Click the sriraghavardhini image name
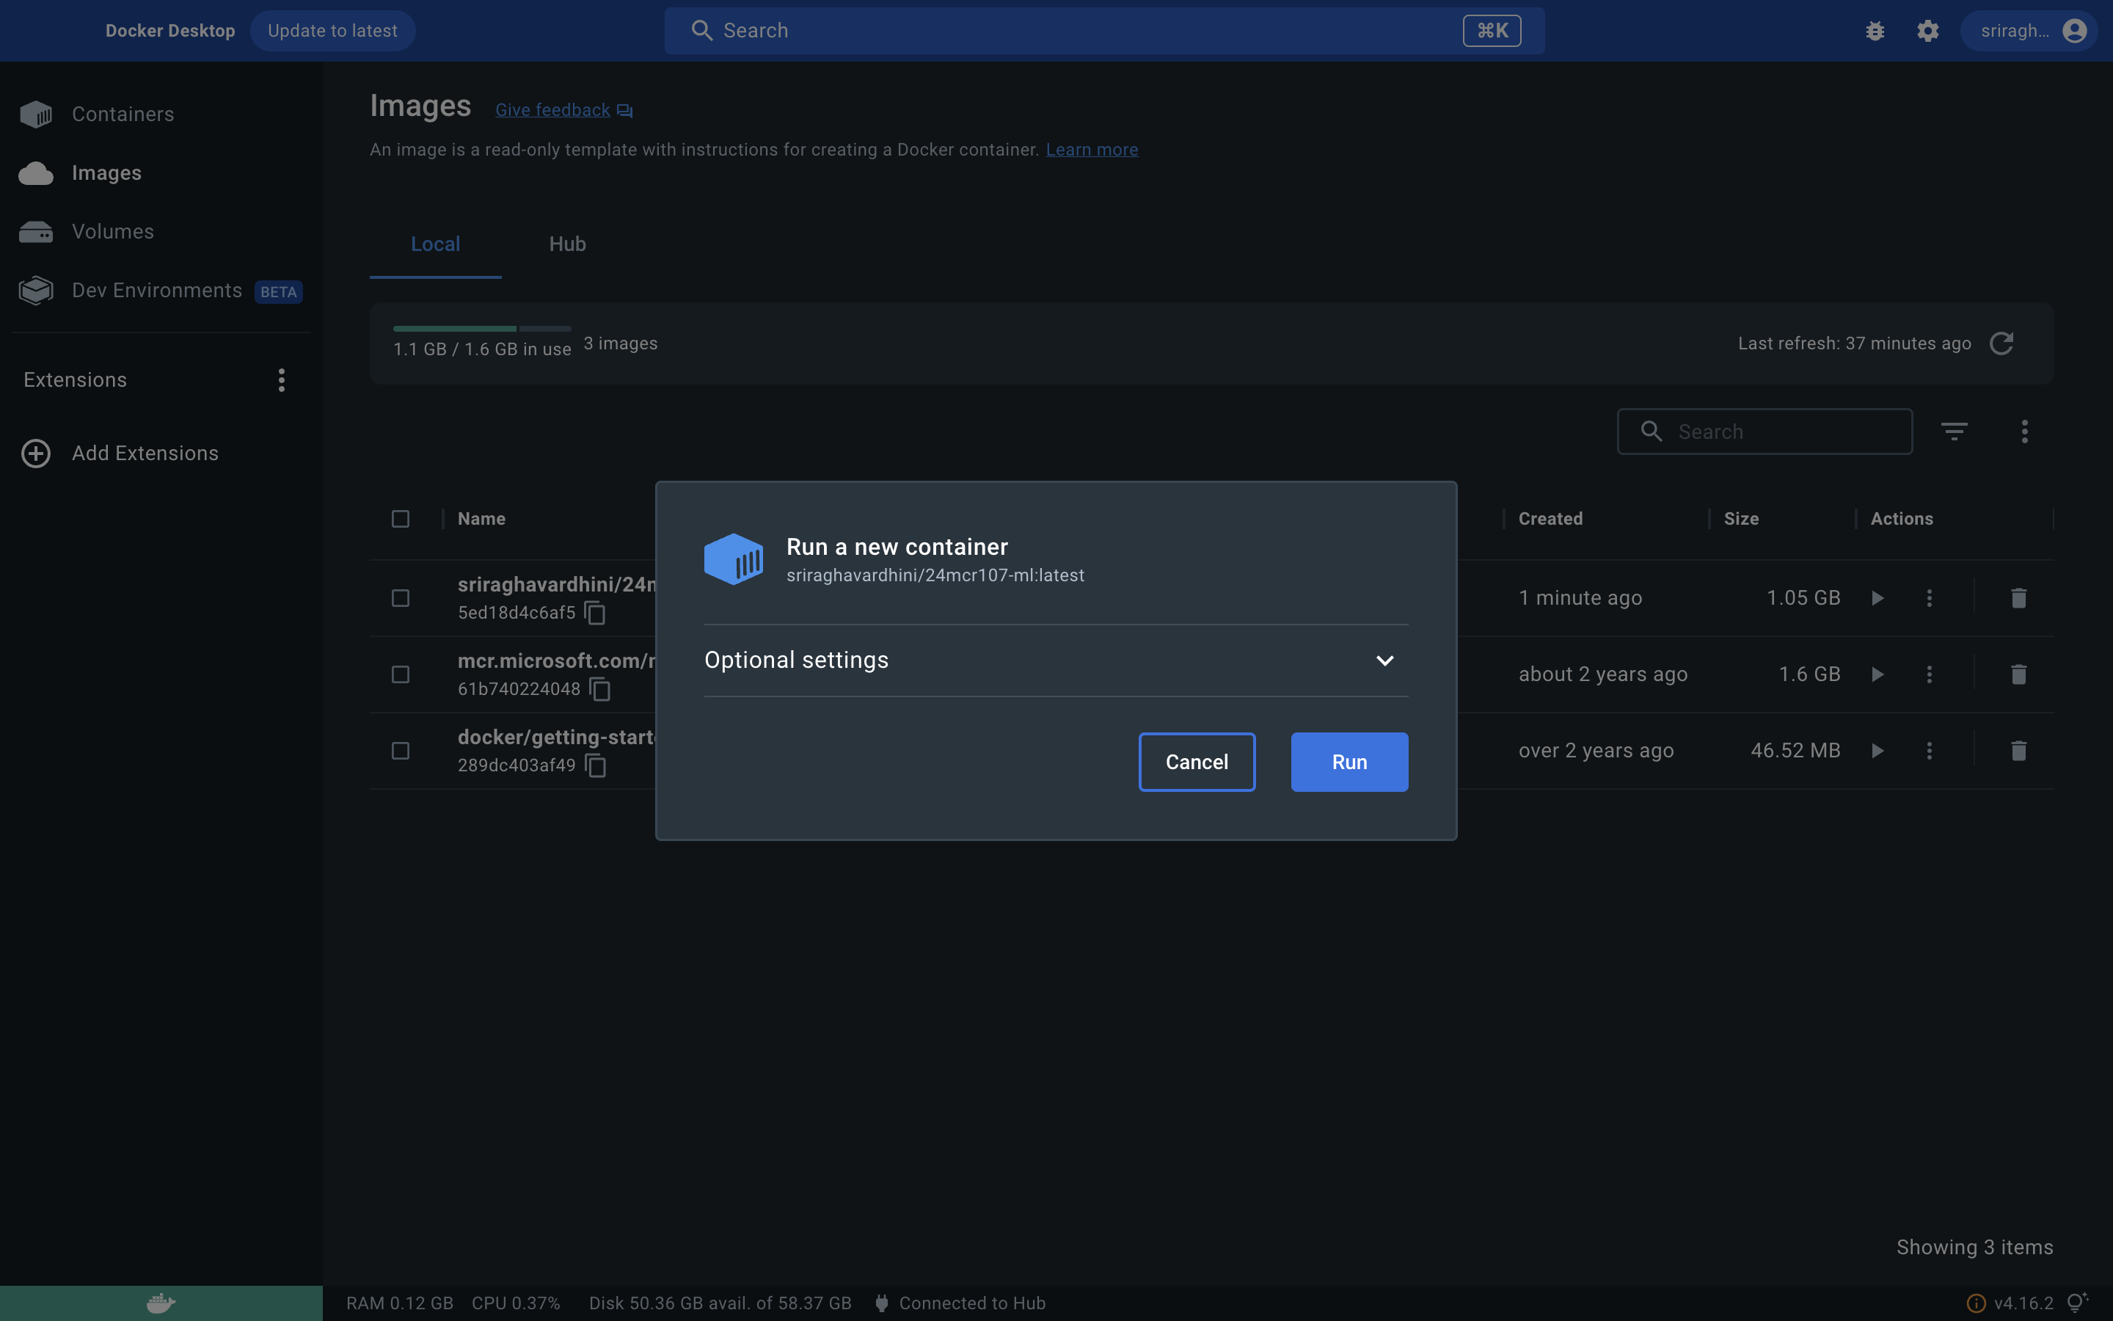Viewport: 2113px width, 1321px height. [x=557, y=584]
